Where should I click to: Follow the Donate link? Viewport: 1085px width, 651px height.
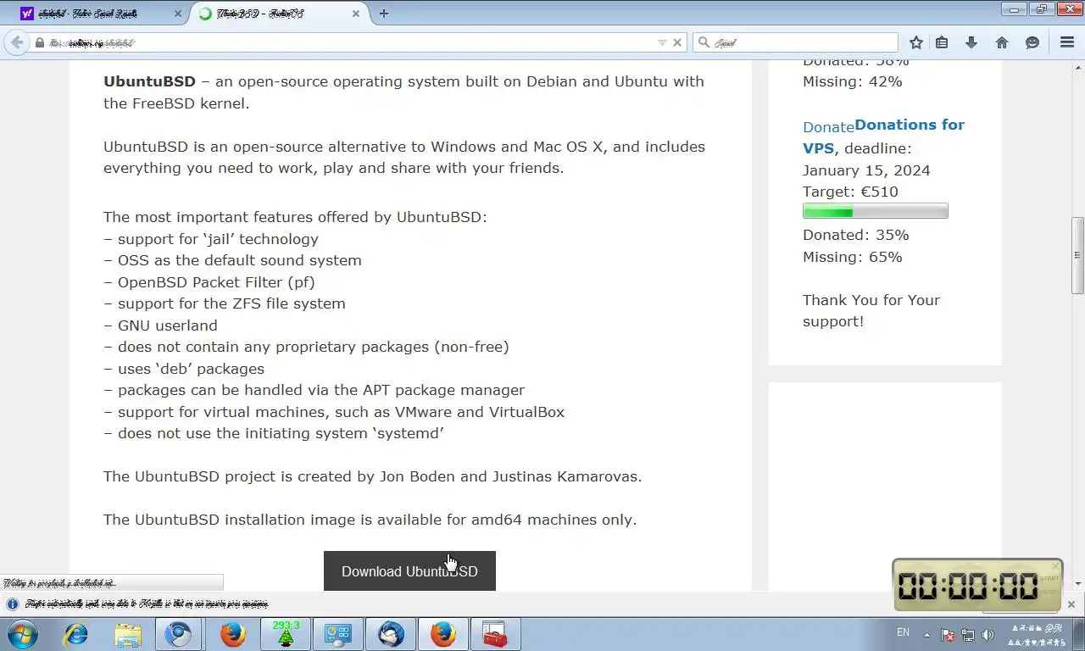click(x=828, y=127)
